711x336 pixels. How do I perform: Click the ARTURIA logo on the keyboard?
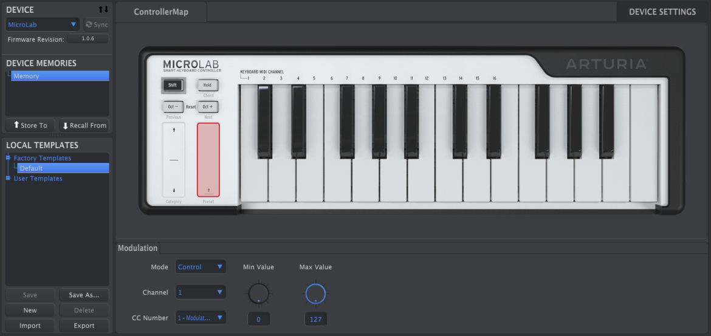pos(606,65)
